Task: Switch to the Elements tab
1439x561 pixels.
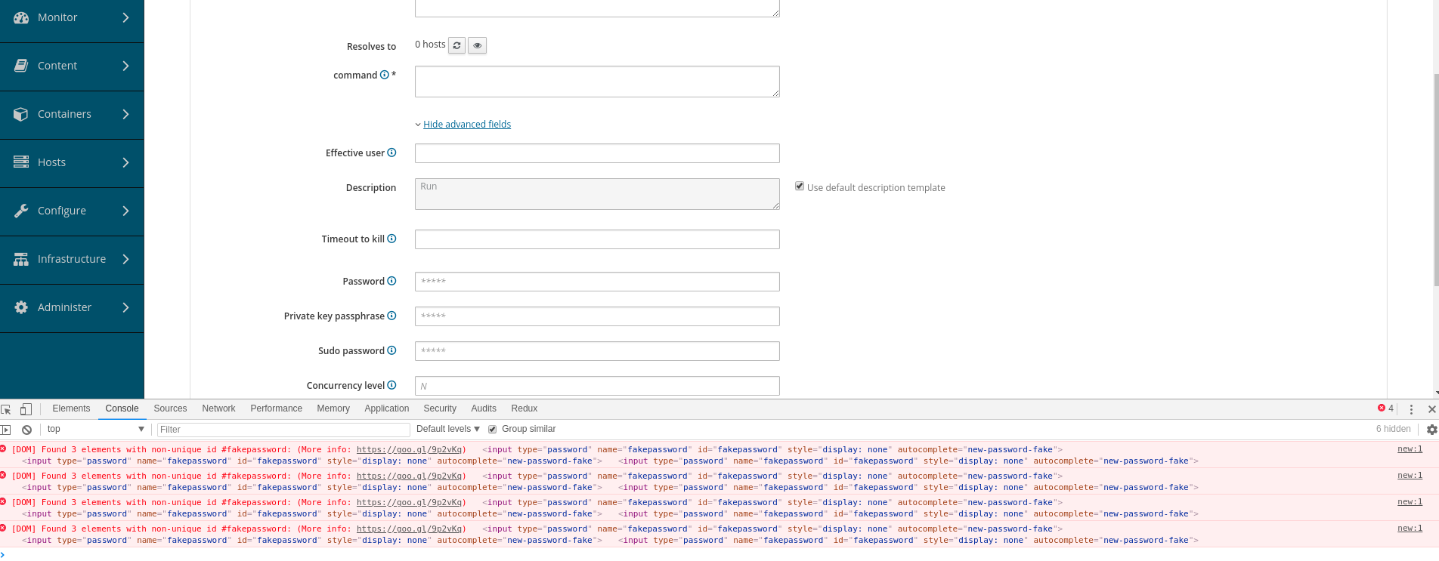Action: [71, 408]
